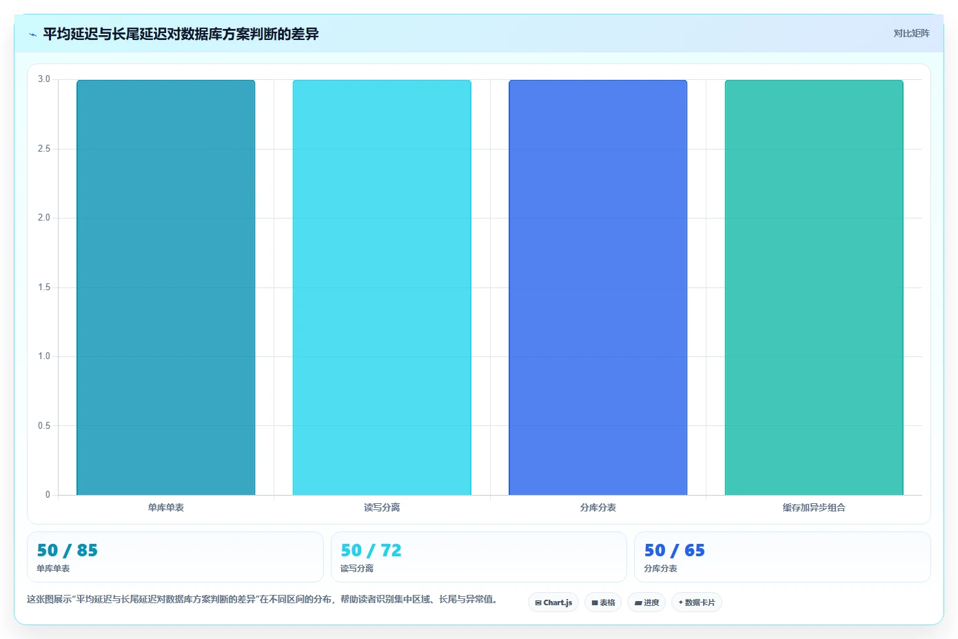Click the 对比矩阵 label in the header
Viewport: 958px width, 639px height.
tap(911, 33)
